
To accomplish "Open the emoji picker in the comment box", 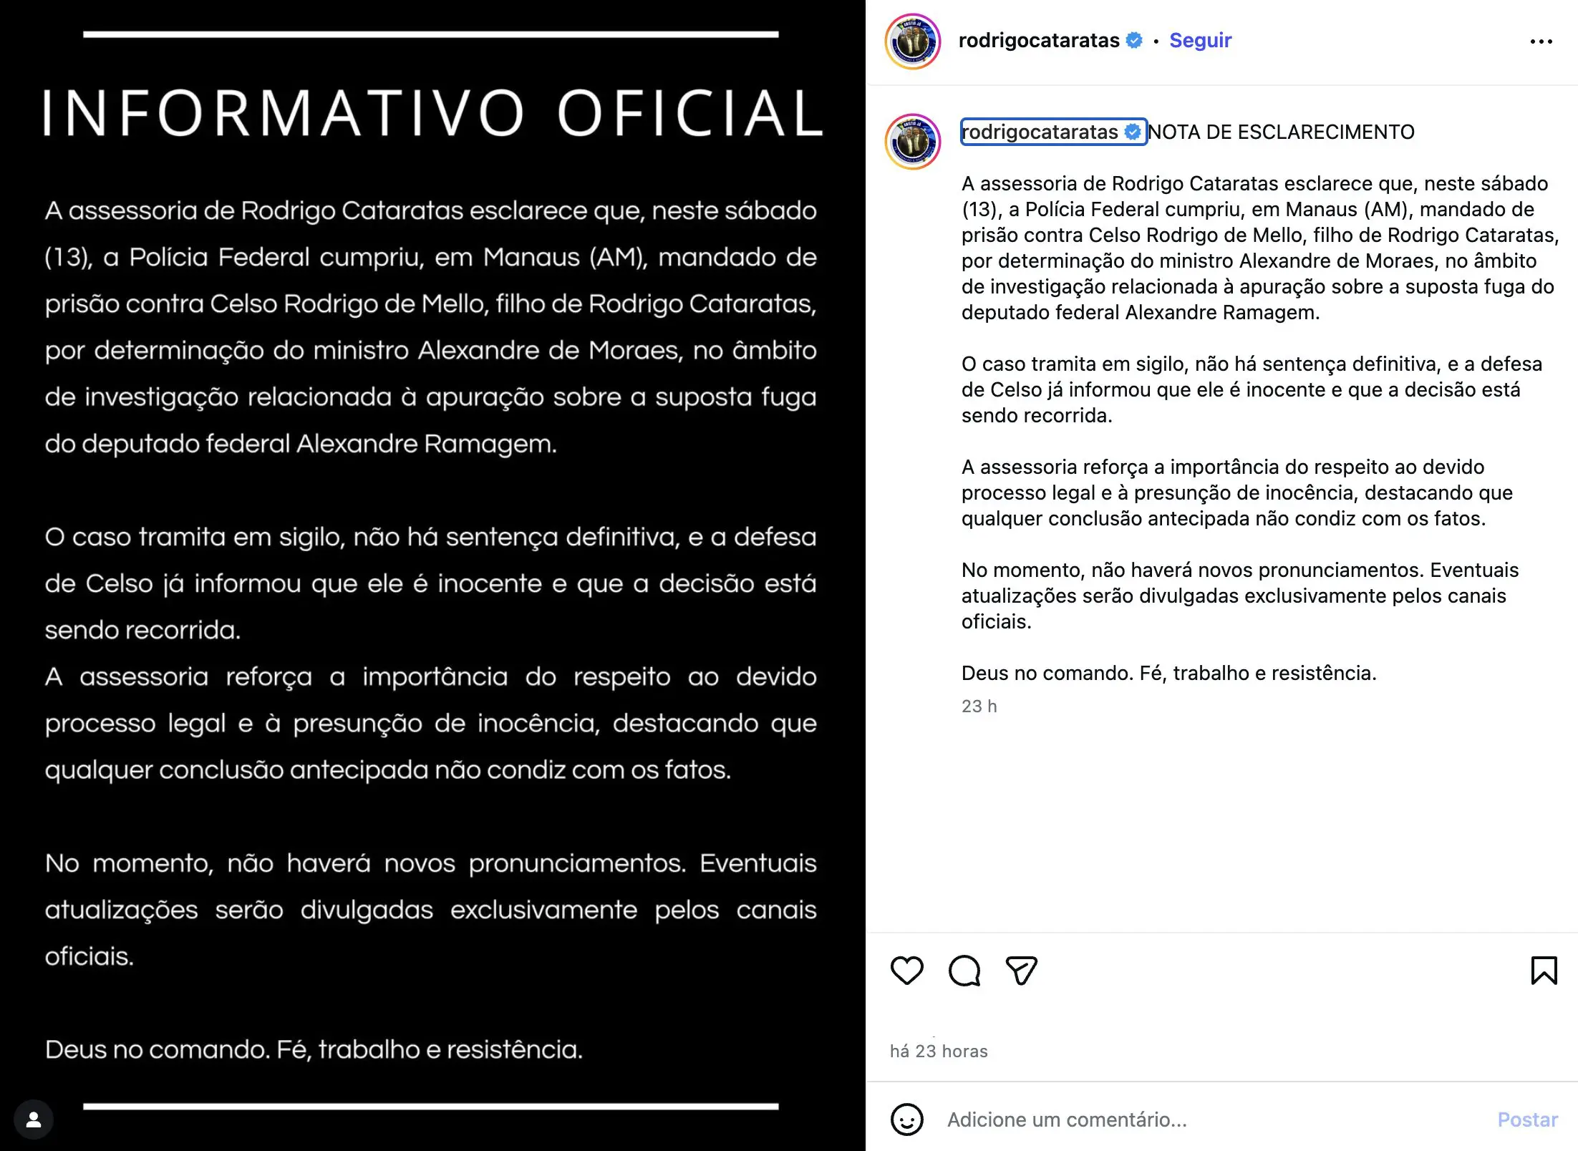I will point(906,1120).
